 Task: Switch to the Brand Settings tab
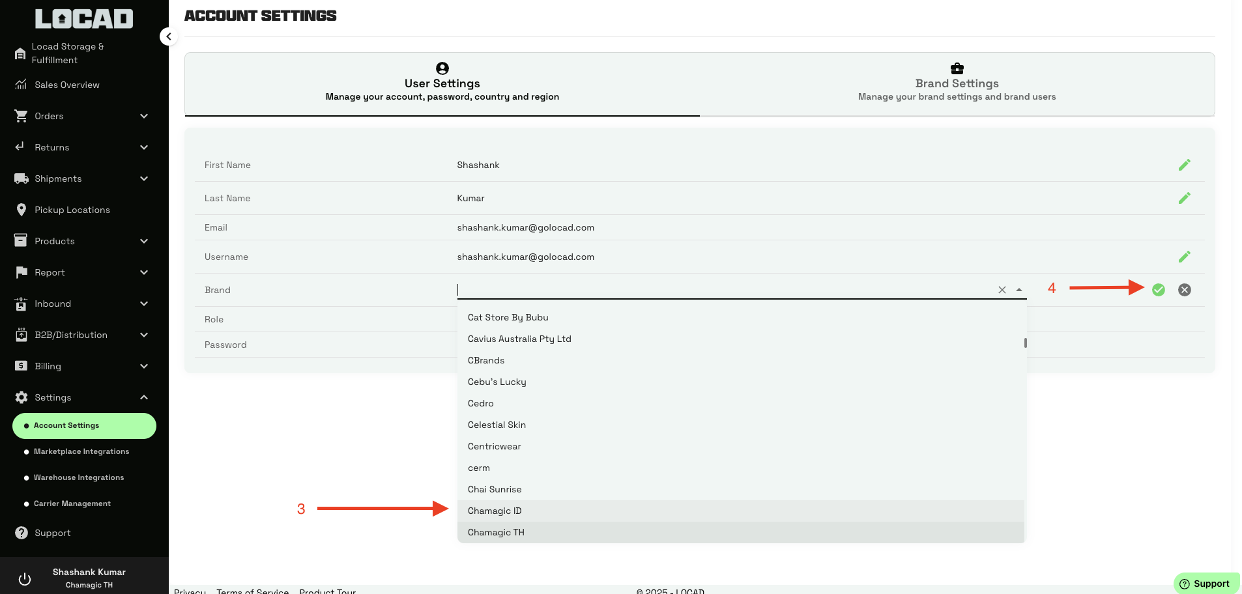coord(957,84)
